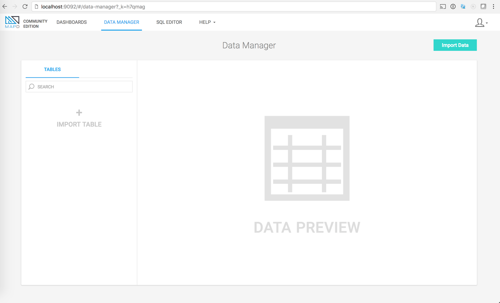Screen dimensions: 500x303
Task: Focus the table Search field
Action: tap(83, 87)
